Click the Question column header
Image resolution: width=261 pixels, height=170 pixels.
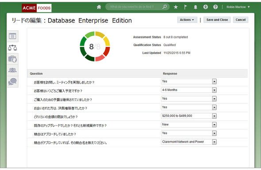click(36, 73)
